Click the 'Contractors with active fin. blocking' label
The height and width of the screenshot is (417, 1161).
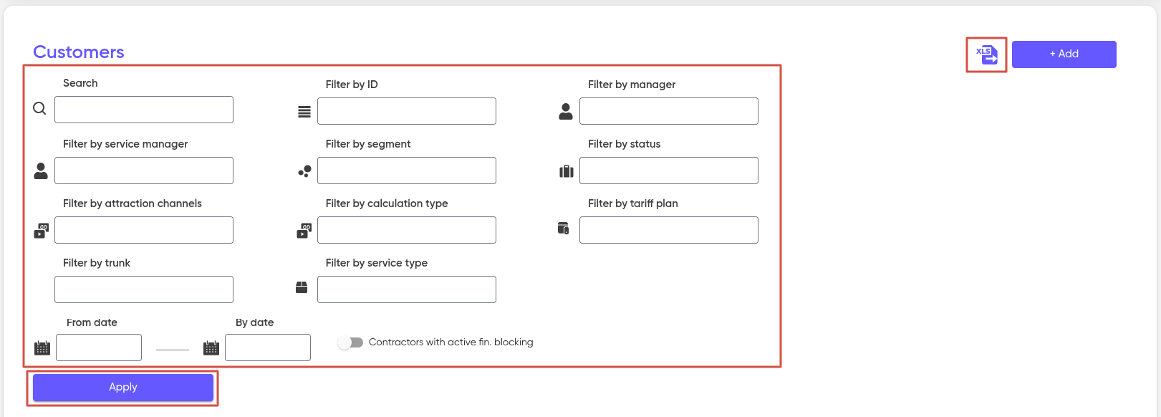tap(451, 342)
